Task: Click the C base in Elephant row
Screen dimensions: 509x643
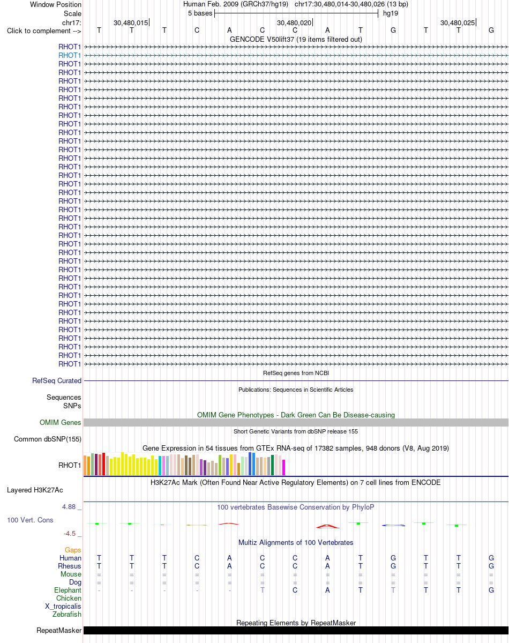Action: coord(295,590)
